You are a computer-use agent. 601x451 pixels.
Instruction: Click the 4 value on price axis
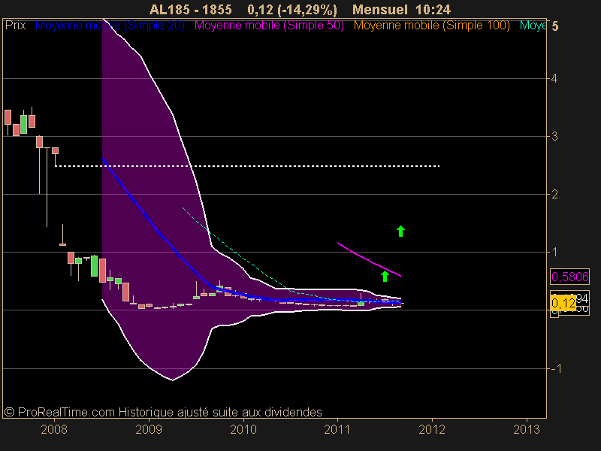[554, 79]
